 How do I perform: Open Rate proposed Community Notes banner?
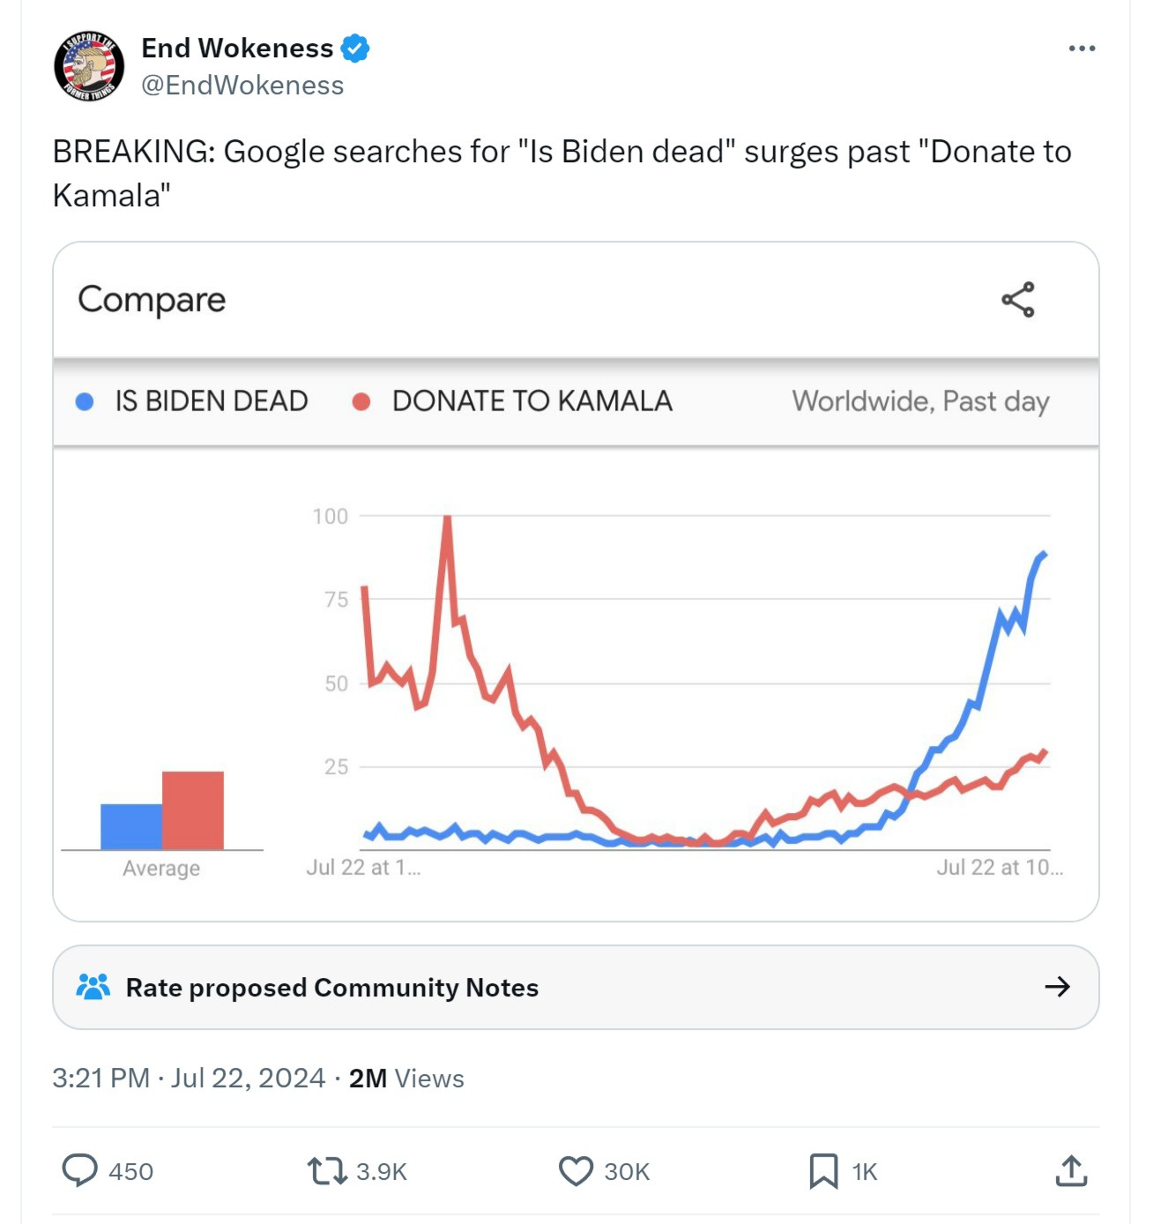pos(576,987)
